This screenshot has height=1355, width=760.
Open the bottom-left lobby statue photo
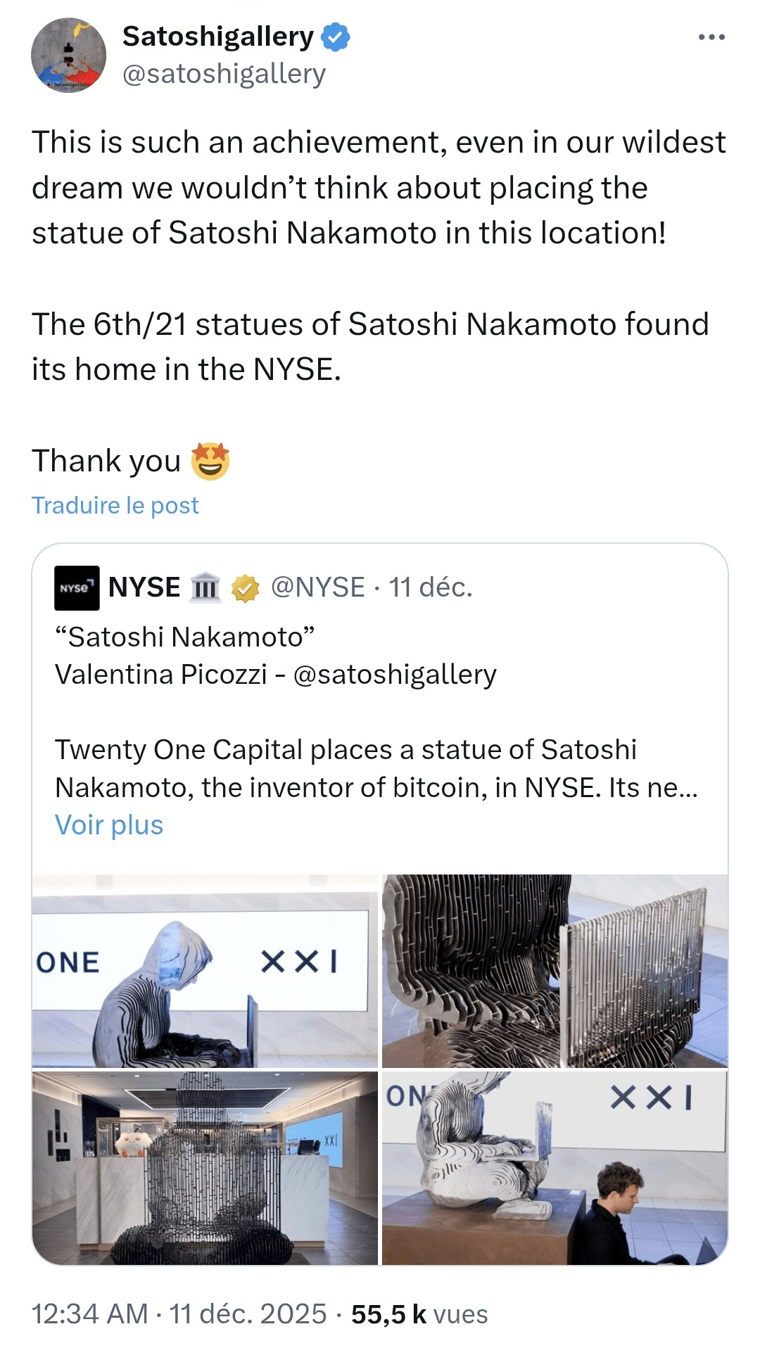(x=205, y=1168)
